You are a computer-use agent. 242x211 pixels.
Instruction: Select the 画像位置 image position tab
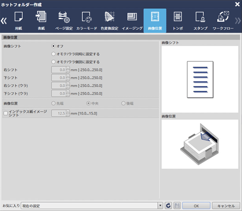[x=155, y=21]
